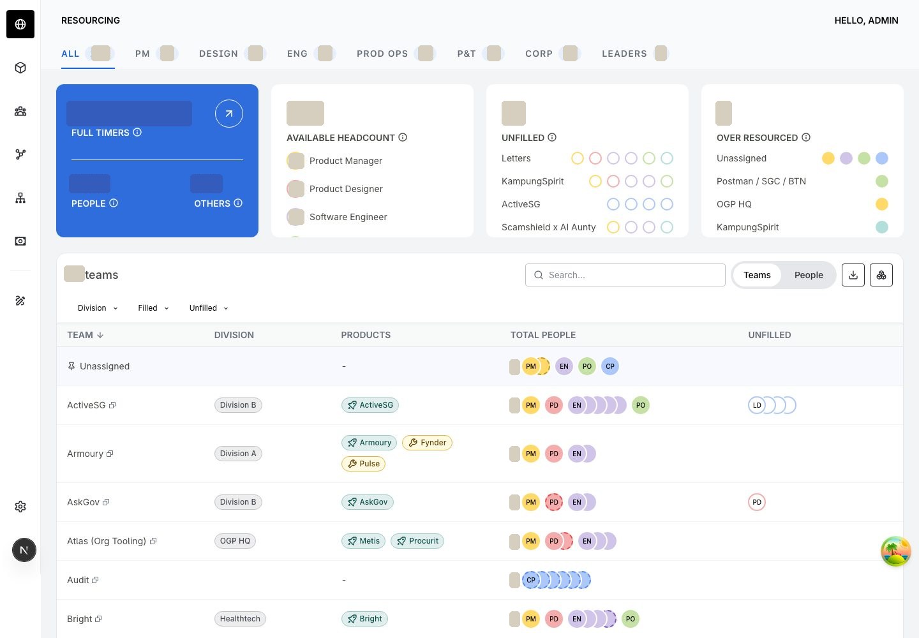Open the settings gear in the sidebar
919x638 pixels.
[20, 507]
